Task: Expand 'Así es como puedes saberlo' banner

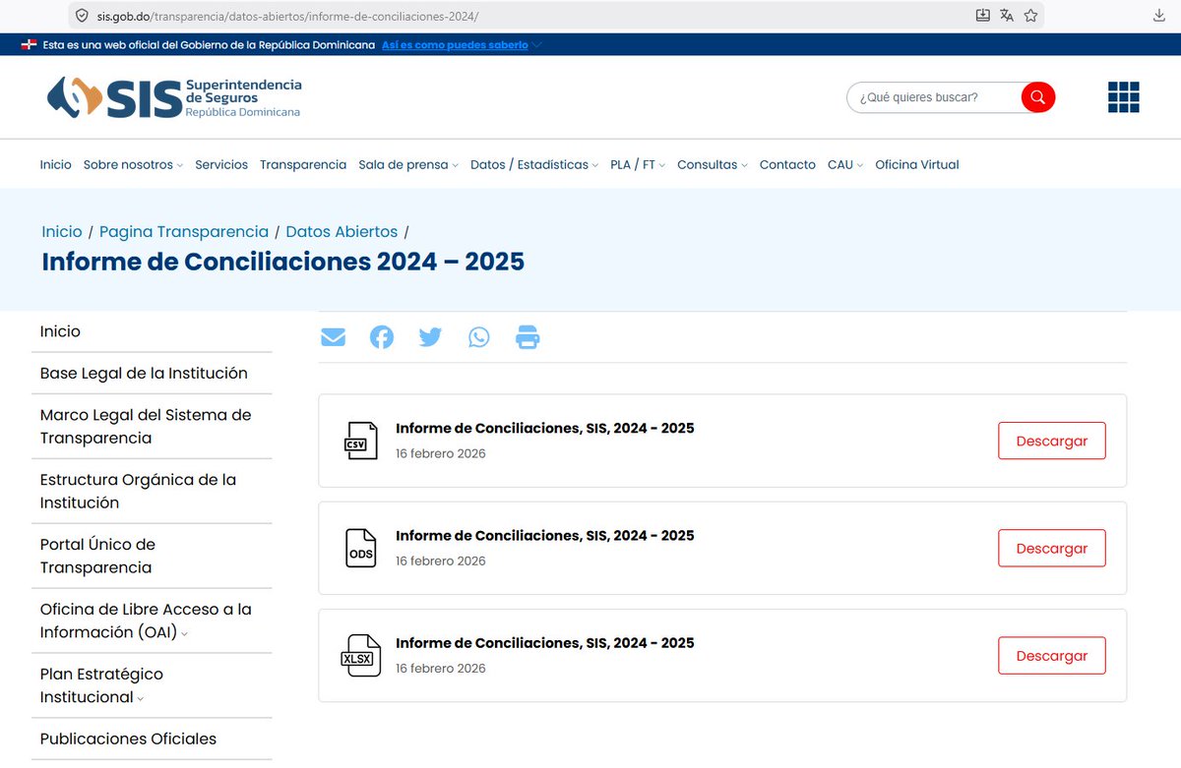Action: [462, 45]
